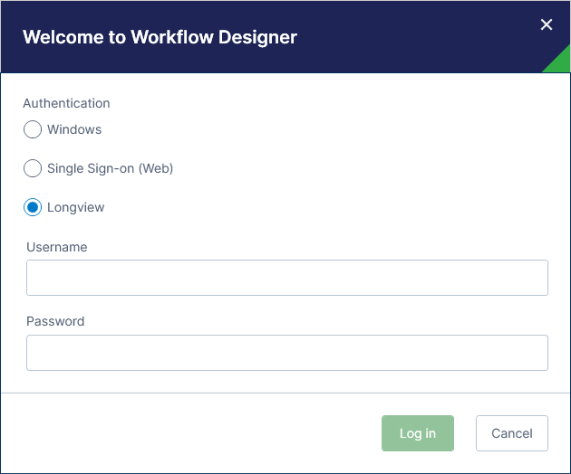571x474 pixels.
Task: Select the Longview authentication option
Action: tap(33, 207)
